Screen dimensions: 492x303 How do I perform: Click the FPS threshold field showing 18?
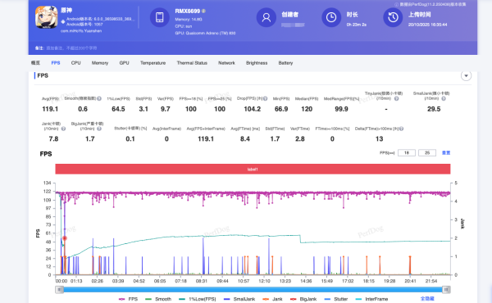(407, 153)
